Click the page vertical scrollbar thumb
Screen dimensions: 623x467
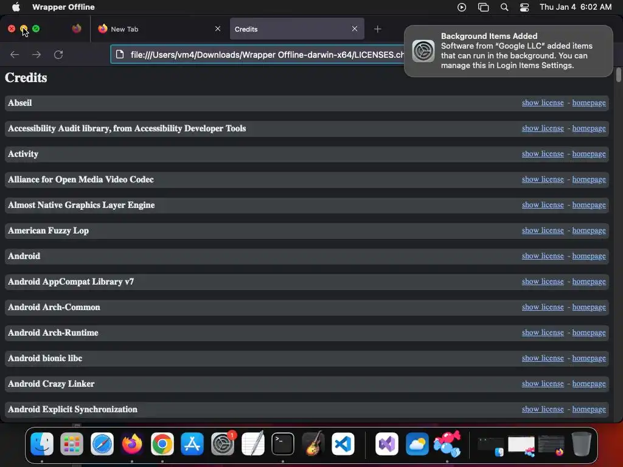(x=618, y=75)
